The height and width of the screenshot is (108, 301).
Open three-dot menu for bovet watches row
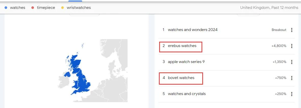point(292,78)
